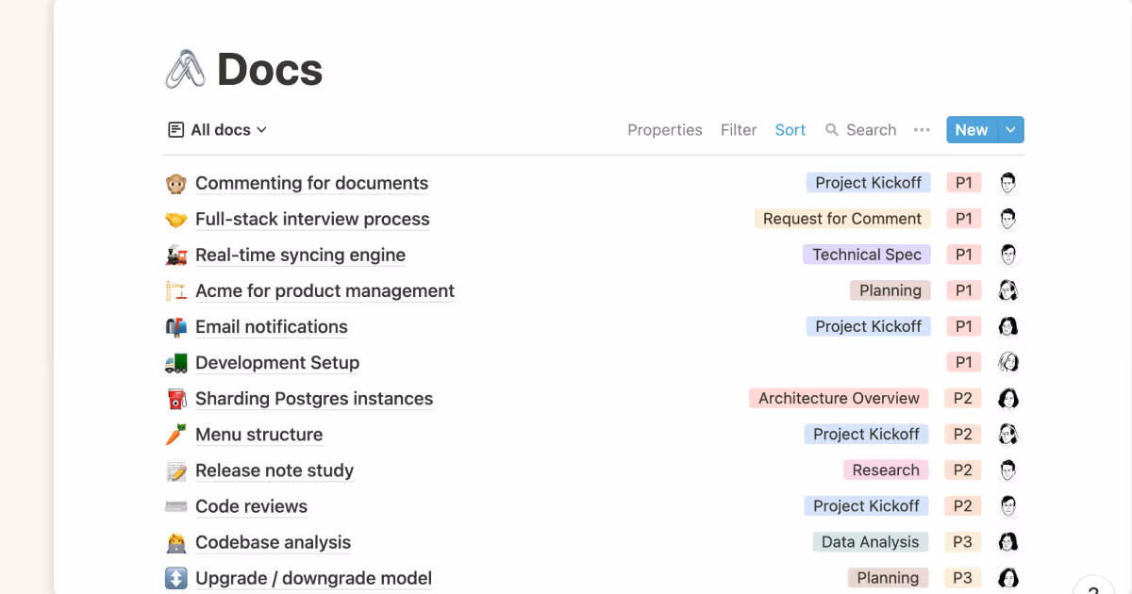Click the carrot icon beside Menu structure
Screen dimensions: 1132x594
176,434
